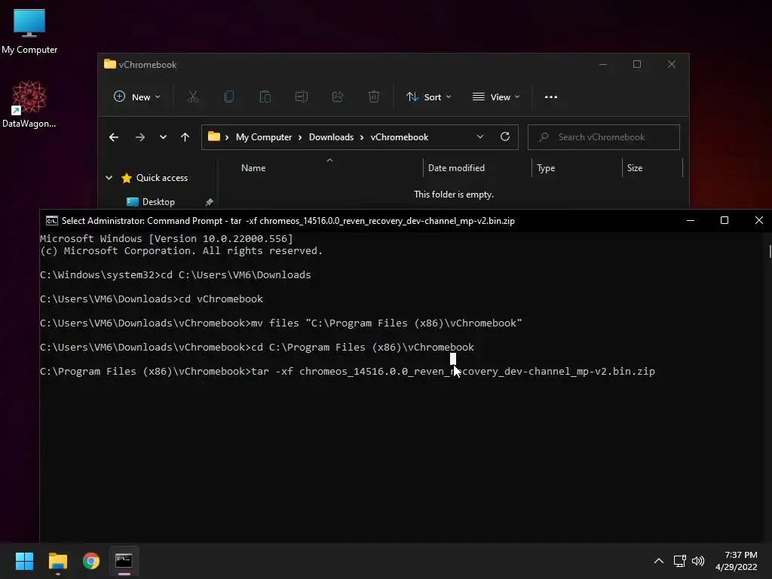This screenshot has height=579, width=772.
Task: Click the Delete trash icon
Action: pyautogui.click(x=374, y=97)
